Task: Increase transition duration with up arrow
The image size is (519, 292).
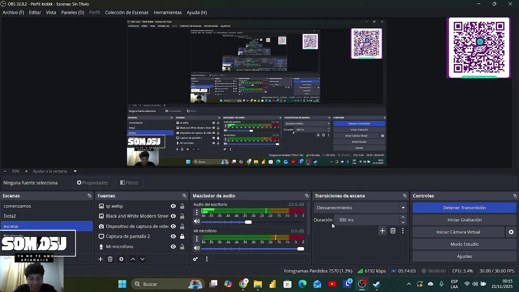Action: pyautogui.click(x=403, y=217)
